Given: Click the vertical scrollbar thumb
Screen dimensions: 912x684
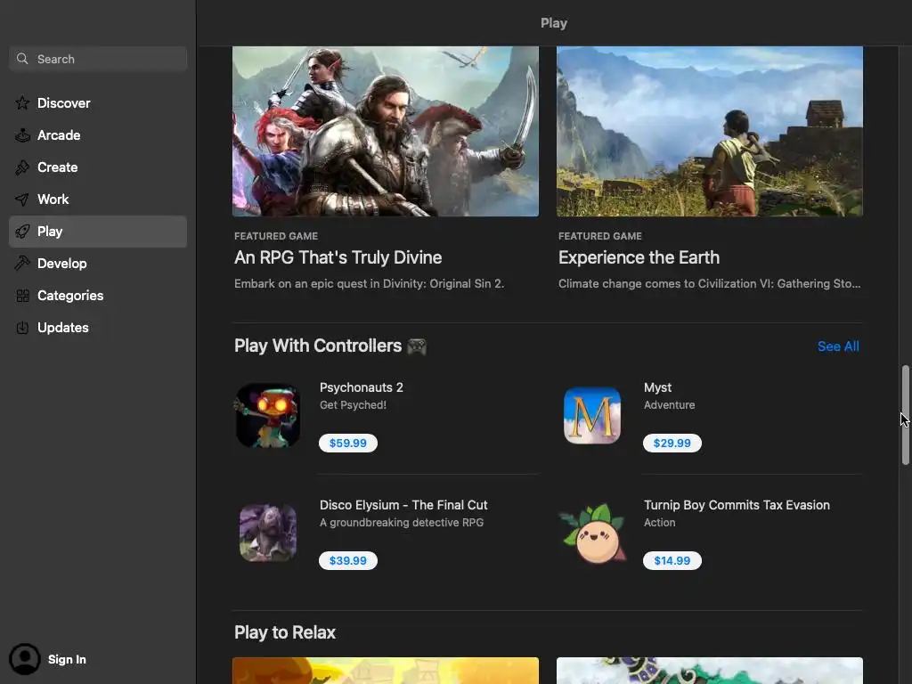Looking at the screenshot, I should point(905,415).
